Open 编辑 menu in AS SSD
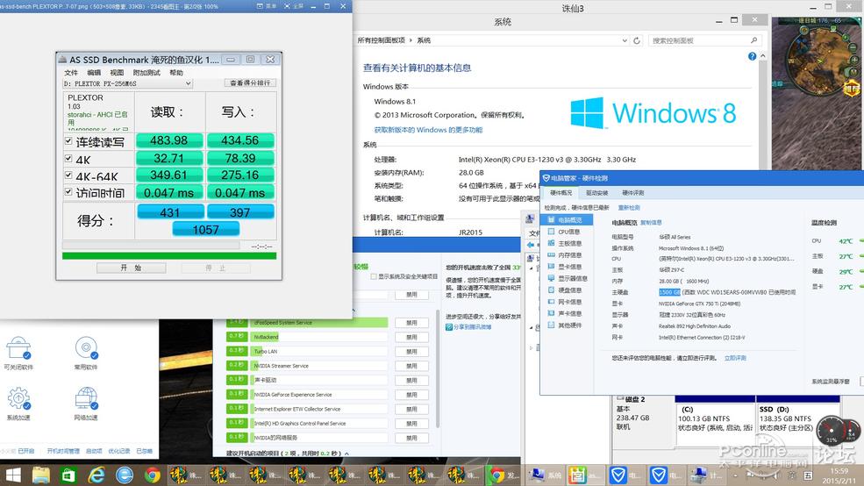Image resolution: width=864 pixels, height=486 pixels. [x=94, y=73]
